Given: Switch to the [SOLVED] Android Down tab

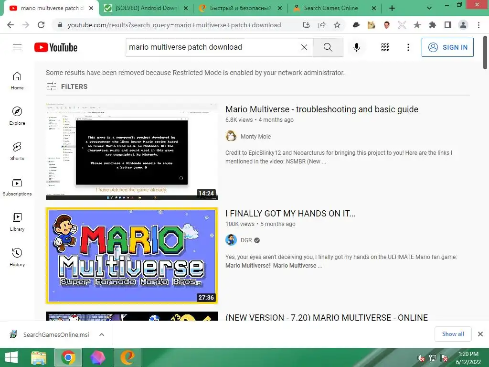Looking at the screenshot, I should tap(146, 8).
